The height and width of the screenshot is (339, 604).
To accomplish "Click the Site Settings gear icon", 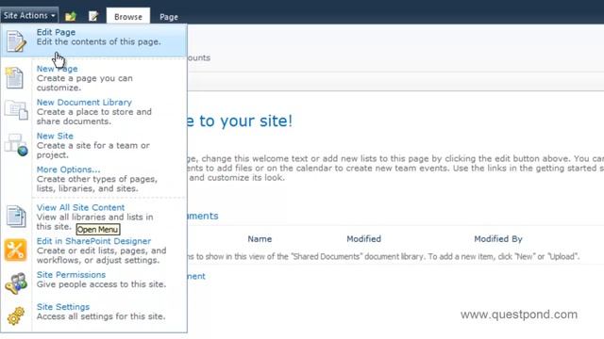I will 15,316.
